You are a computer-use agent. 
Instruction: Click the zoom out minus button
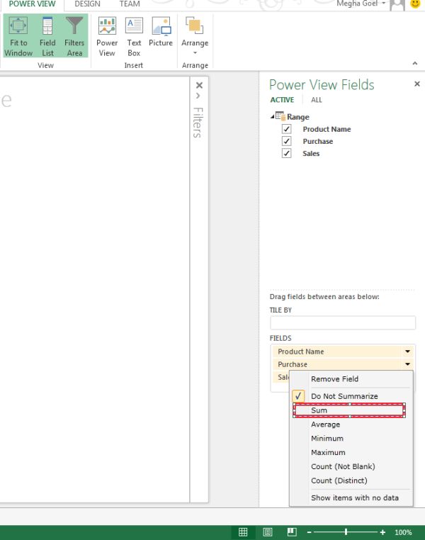(x=309, y=532)
